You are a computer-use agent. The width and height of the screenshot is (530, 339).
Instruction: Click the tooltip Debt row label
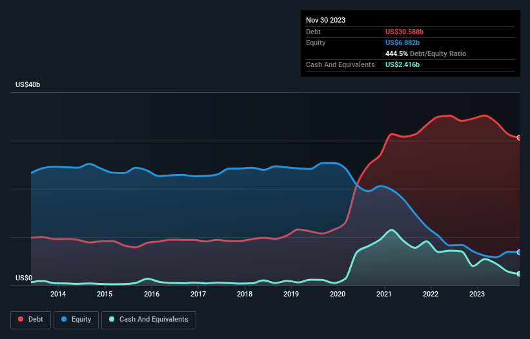click(313, 32)
